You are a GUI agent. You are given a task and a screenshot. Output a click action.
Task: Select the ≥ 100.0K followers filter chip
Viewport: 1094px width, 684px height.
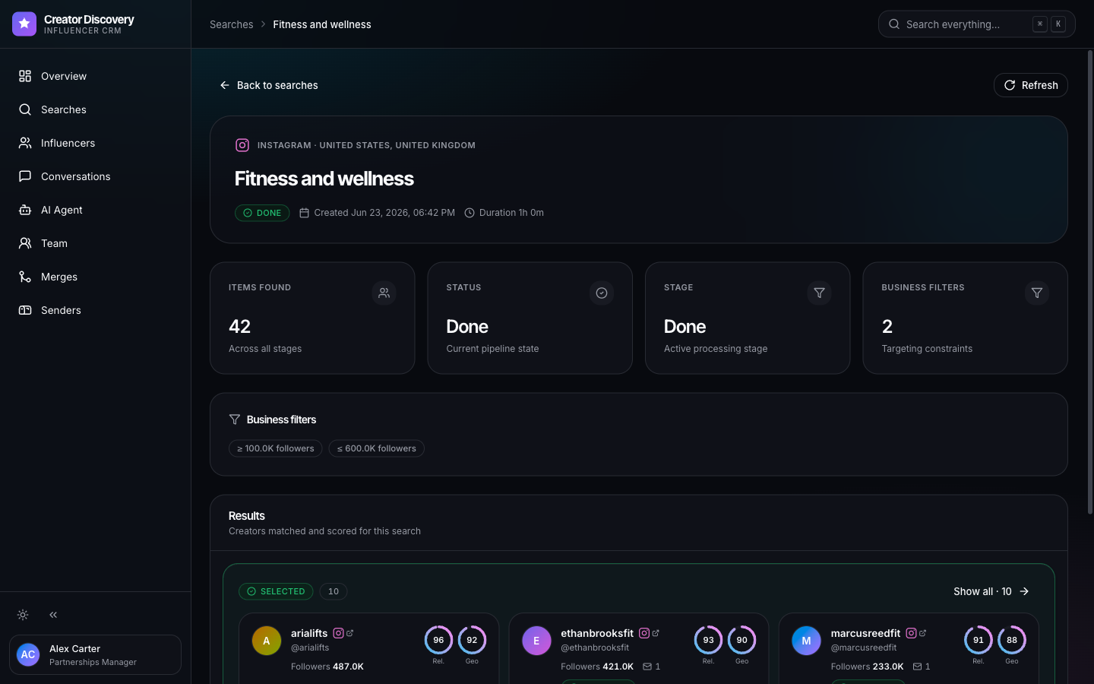click(276, 448)
